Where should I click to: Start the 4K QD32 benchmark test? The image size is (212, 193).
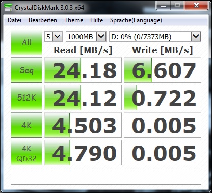click(26, 153)
